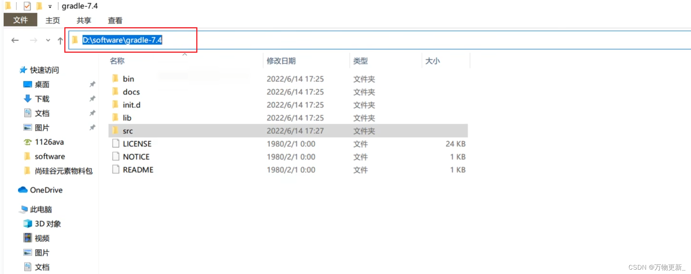Click the 24 KB size of LICENSE
Screen dimensions: 691x274
(455, 144)
